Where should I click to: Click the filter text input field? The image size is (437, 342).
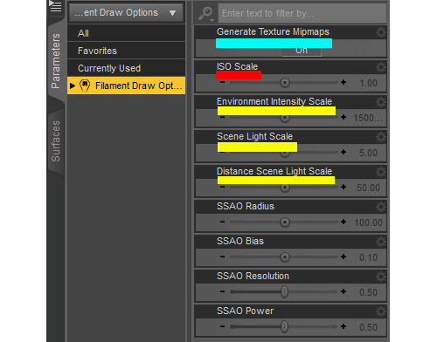(x=302, y=13)
